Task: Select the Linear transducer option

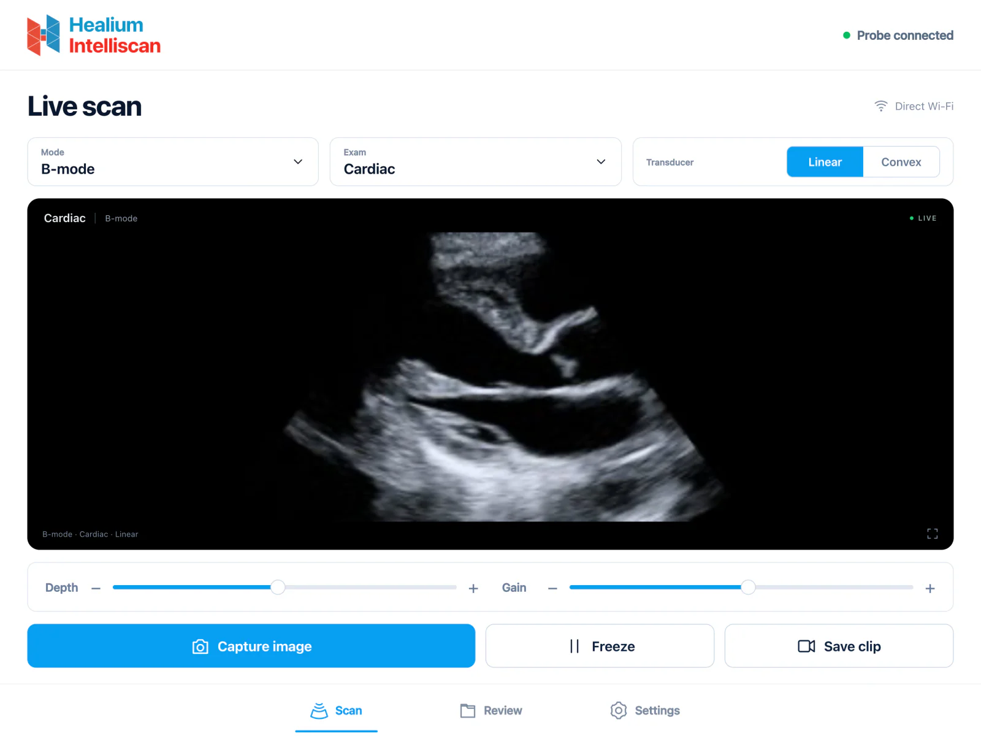Action: coord(825,162)
